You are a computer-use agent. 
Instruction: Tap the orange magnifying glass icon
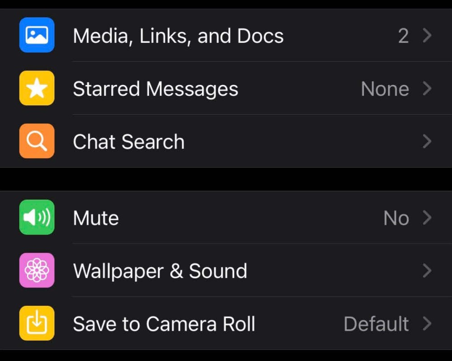coord(37,141)
